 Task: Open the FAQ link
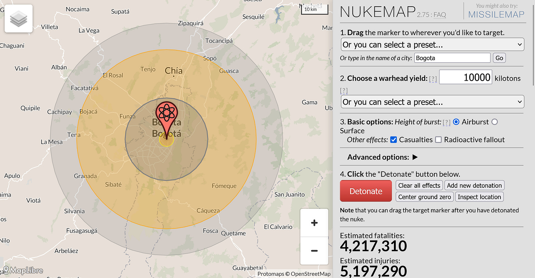[440, 15]
